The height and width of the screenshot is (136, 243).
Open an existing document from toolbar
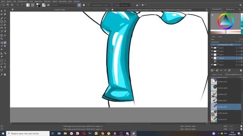(x=8, y=5)
